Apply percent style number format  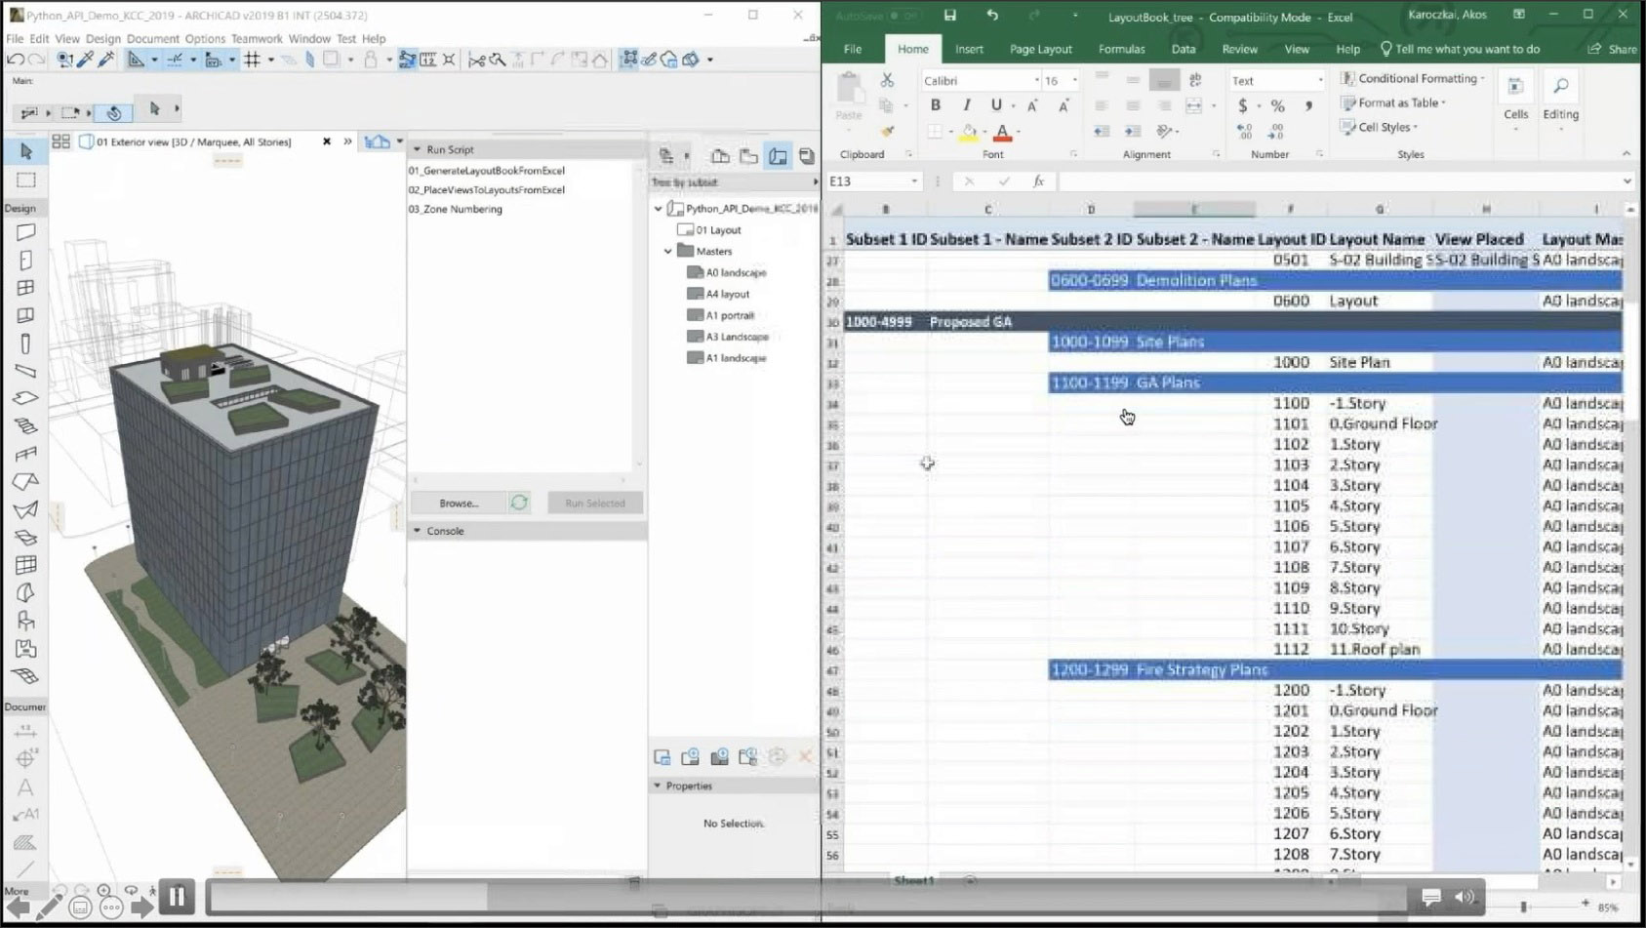coord(1277,105)
